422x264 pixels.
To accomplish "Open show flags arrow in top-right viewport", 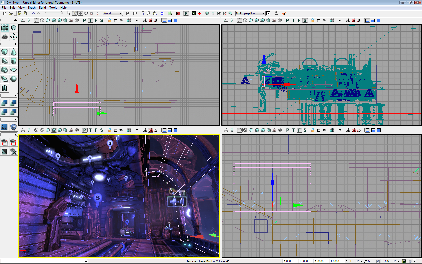I will [x=340, y=20].
